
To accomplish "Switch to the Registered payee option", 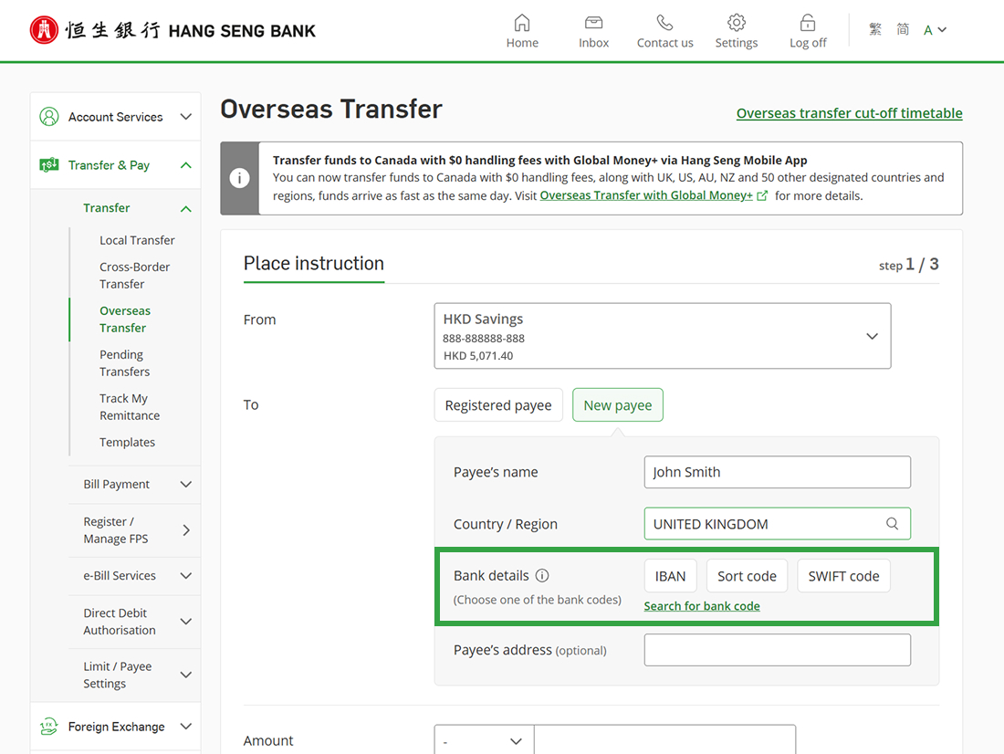I will pyautogui.click(x=498, y=404).
